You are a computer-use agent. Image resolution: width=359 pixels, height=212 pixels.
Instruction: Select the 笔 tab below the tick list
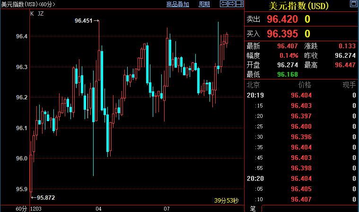tap(253, 208)
